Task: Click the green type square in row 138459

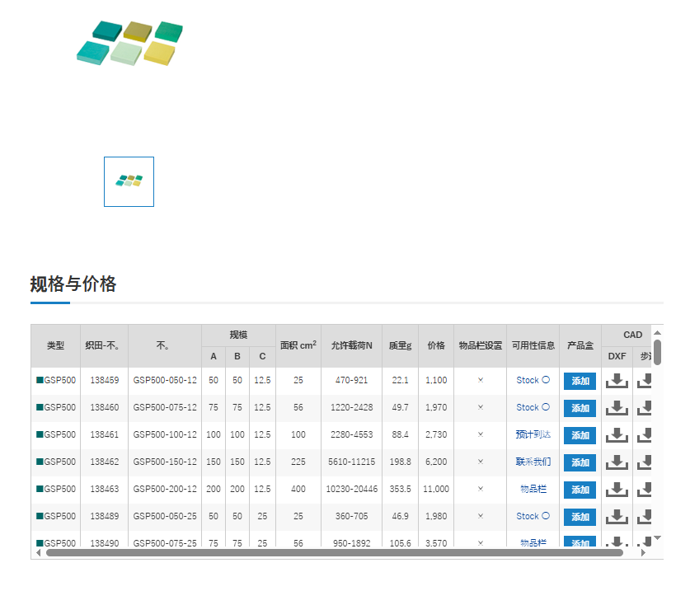Action: 40,381
